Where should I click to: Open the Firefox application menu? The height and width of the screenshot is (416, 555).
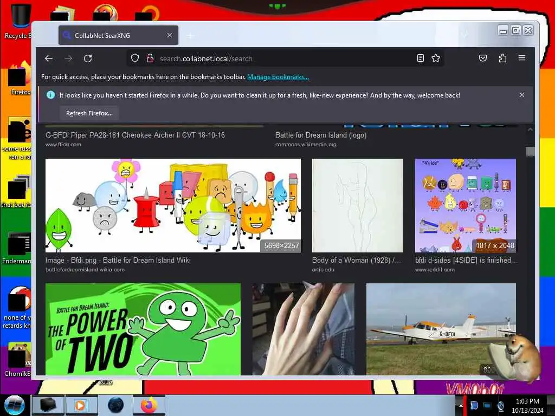522,58
